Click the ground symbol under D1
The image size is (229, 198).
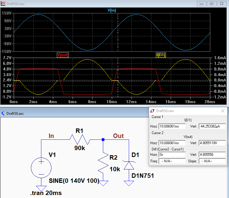pyautogui.click(x=129, y=183)
